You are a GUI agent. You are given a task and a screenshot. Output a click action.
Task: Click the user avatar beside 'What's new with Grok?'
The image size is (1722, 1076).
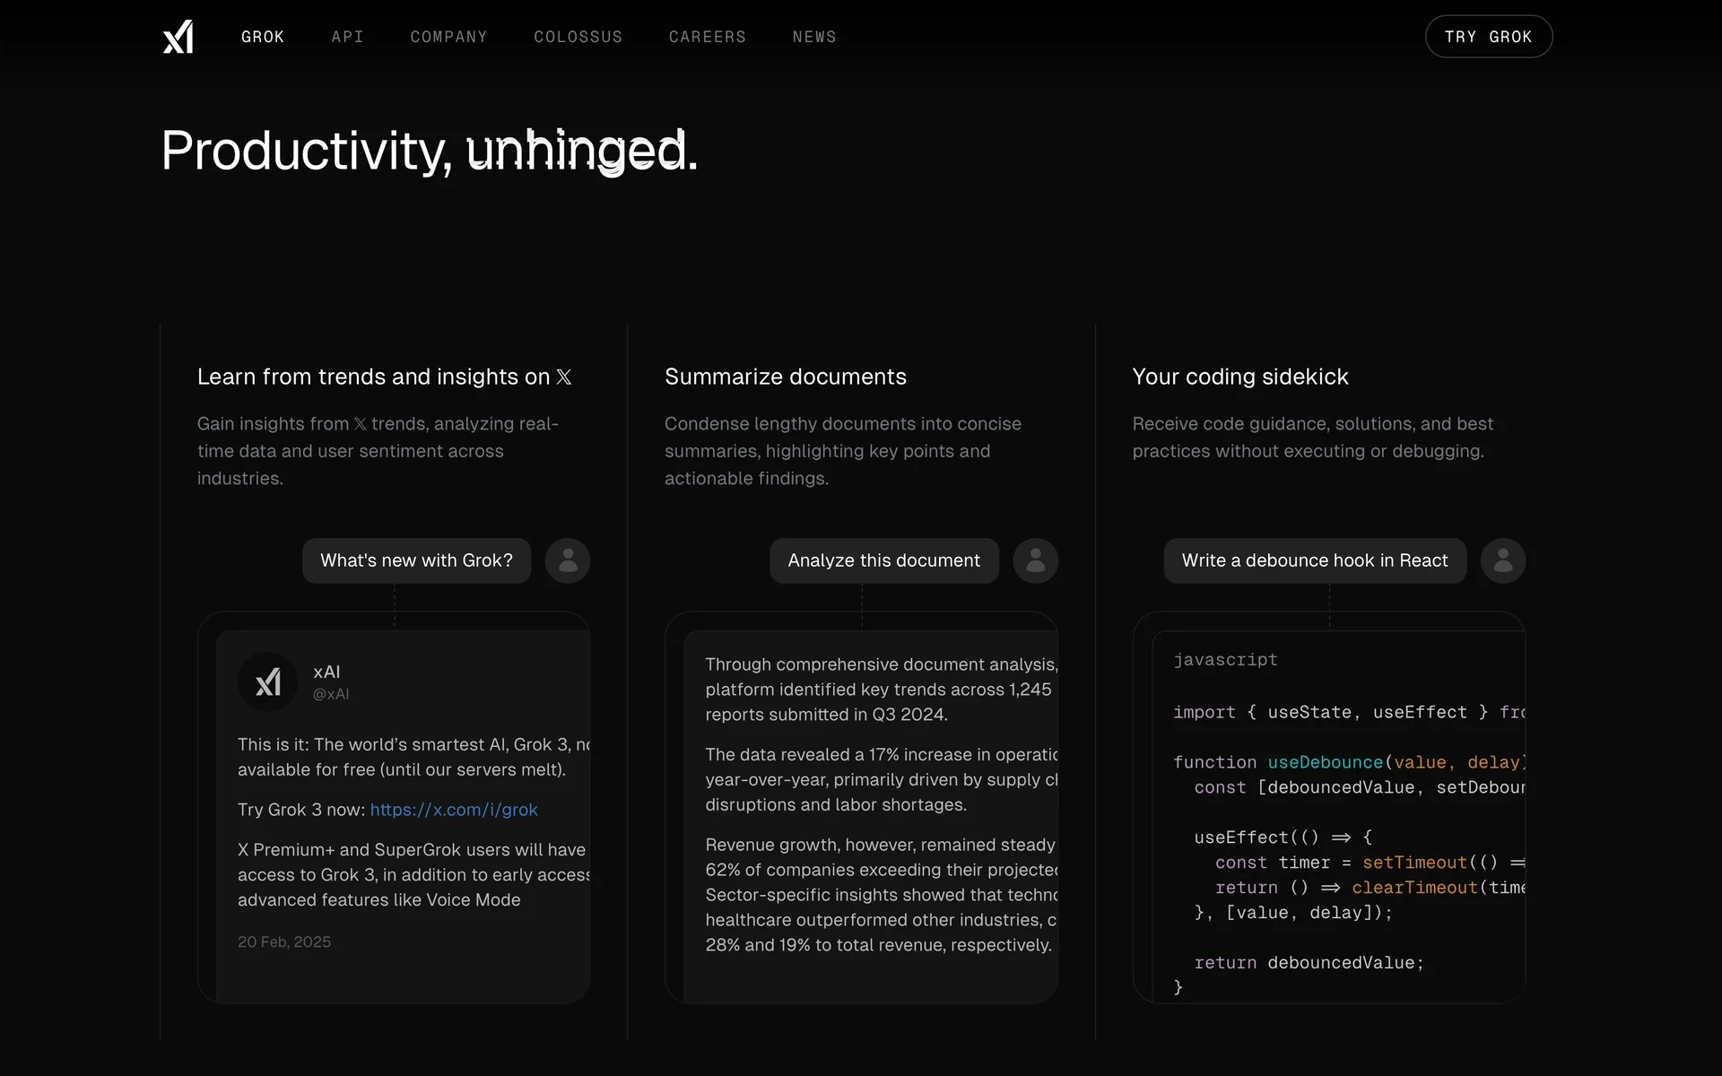[568, 561]
